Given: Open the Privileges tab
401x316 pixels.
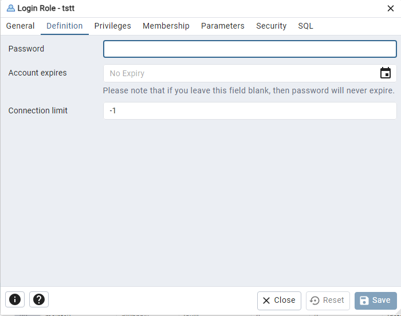Looking at the screenshot, I should point(112,26).
